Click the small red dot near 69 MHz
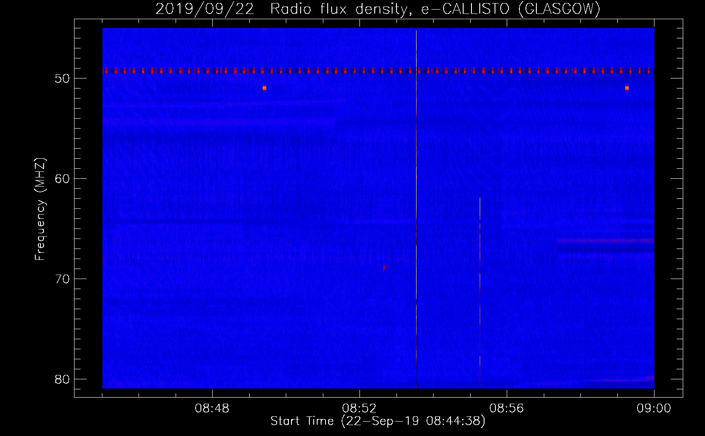Screen dimensions: 705x436 point(384,268)
